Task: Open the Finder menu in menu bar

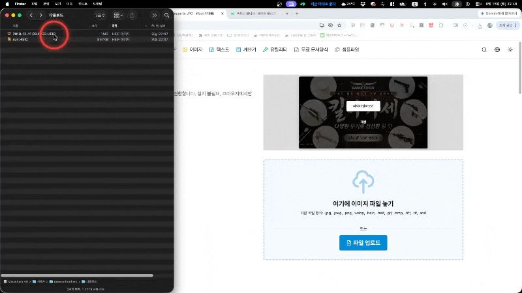Action: (20, 4)
